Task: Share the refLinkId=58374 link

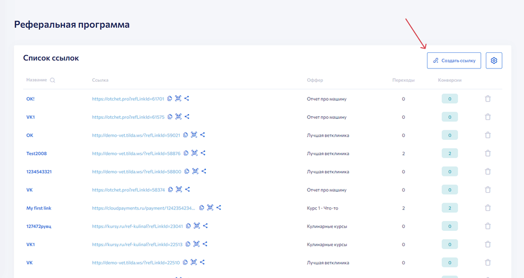Action: click(188, 190)
